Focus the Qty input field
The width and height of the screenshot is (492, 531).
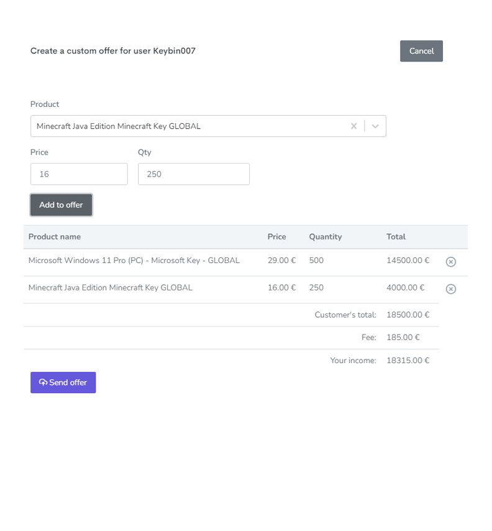(194, 174)
